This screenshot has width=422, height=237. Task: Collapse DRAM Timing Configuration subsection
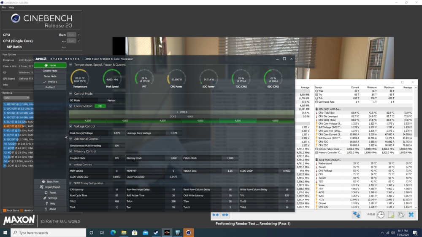70,183
